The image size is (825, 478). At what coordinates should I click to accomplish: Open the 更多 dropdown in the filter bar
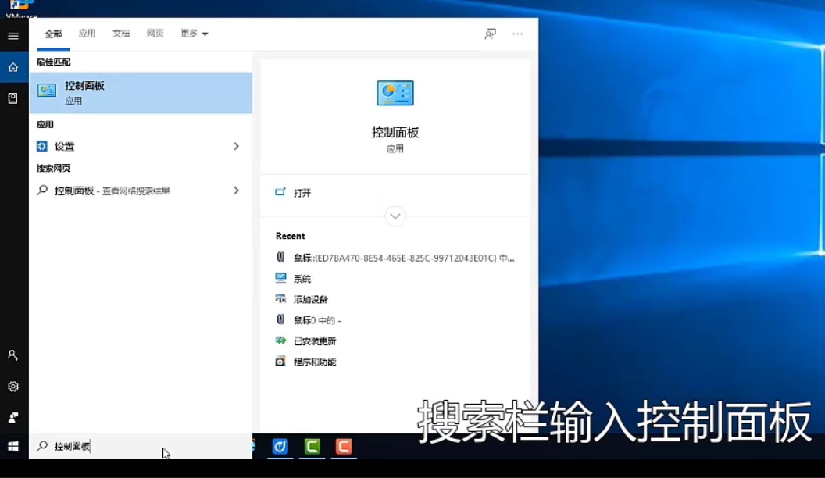click(193, 34)
